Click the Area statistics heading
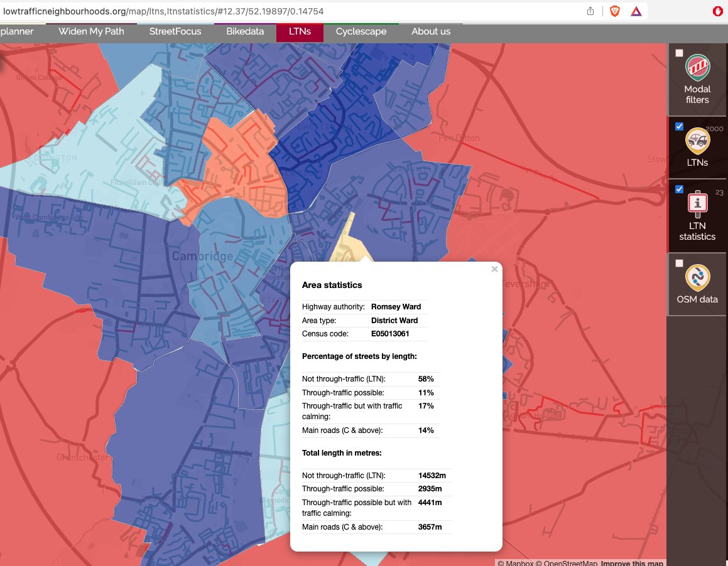728x566 pixels. click(332, 286)
